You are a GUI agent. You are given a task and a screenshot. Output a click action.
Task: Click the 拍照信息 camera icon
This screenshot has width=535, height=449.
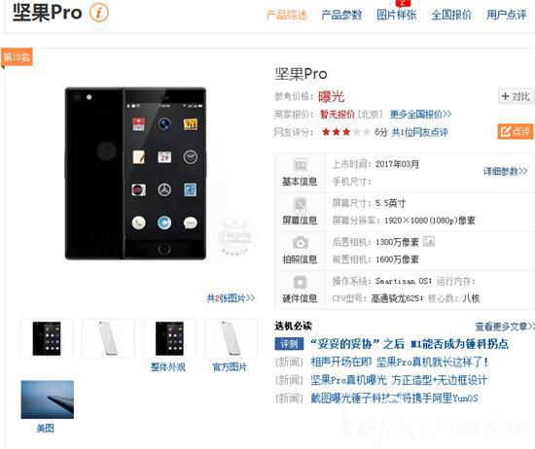click(300, 243)
